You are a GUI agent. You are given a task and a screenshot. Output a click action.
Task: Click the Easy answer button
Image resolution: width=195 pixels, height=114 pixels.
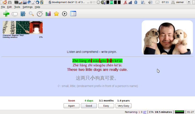[106, 106]
